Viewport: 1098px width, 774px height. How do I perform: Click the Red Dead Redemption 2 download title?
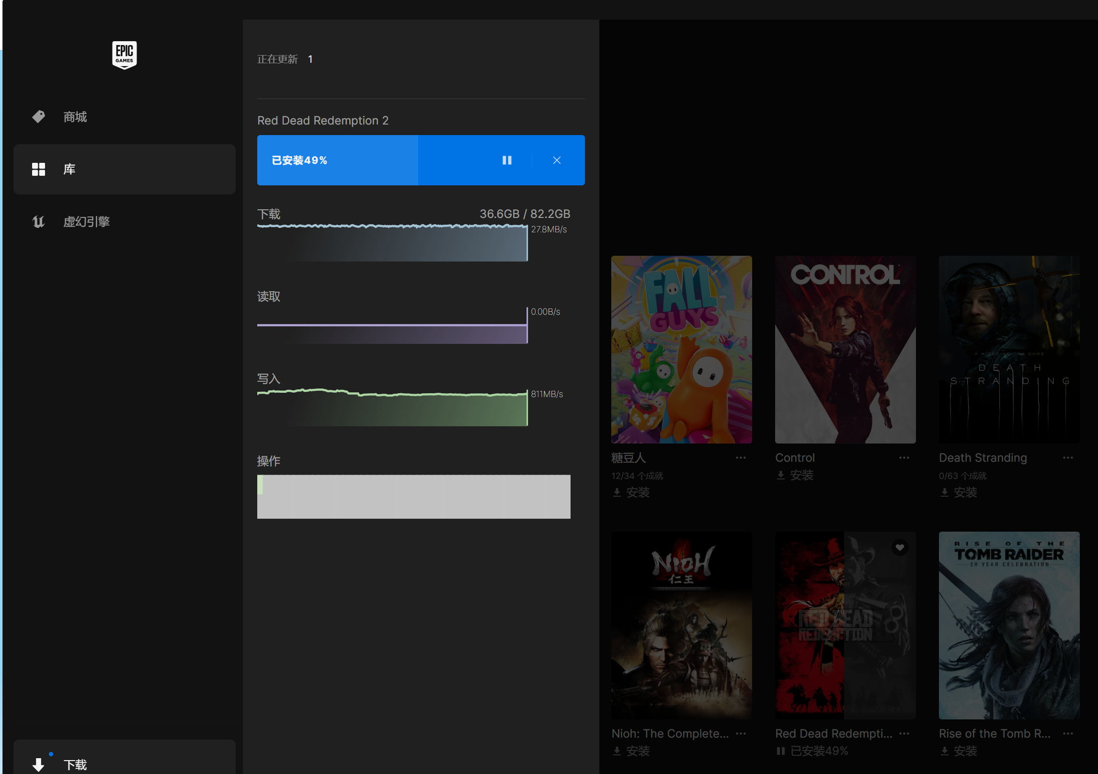(x=323, y=120)
